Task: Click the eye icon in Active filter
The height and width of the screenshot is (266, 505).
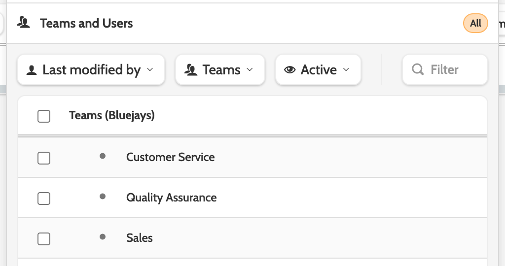Action: [x=290, y=70]
